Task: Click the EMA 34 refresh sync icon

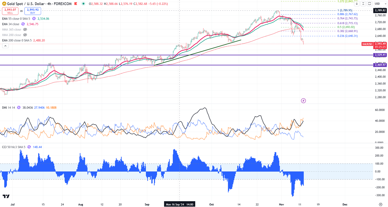Action: tap(23, 24)
